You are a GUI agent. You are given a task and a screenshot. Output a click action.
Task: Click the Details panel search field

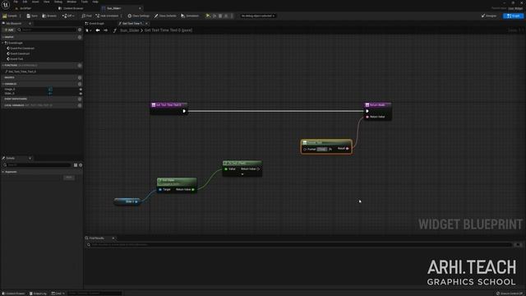coord(37,165)
